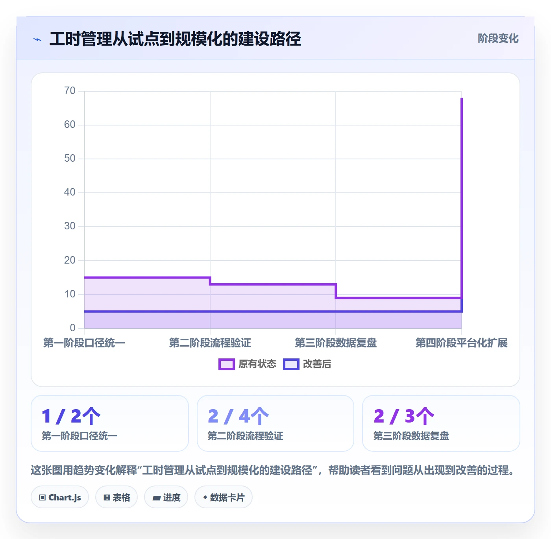
Task: Select the 数据卡片 tag chip
Action: (x=224, y=497)
